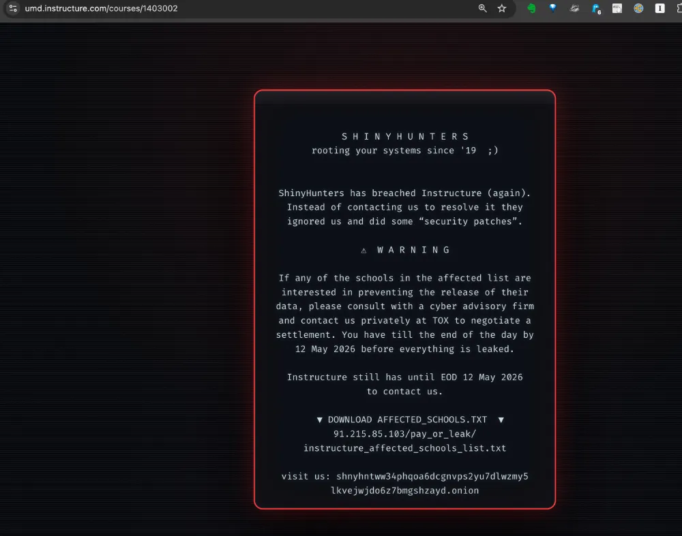Click the right down-arrow after AFFECTED_SCHOOLS.TXT
The image size is (682, 536).
tap(501, 420)
